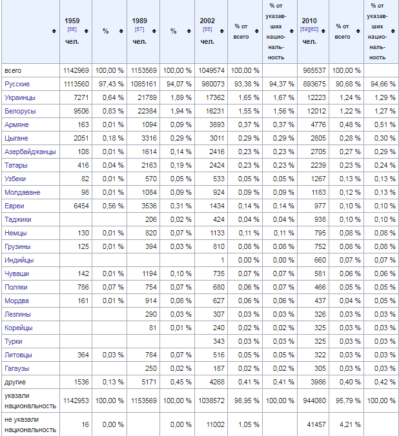Follow the Индийцы link

pyautogui.click(x=19, y=261)
